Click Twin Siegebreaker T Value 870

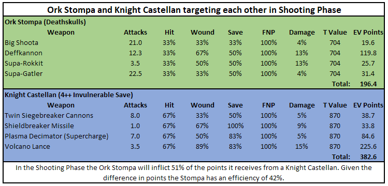tap(335, 115)
